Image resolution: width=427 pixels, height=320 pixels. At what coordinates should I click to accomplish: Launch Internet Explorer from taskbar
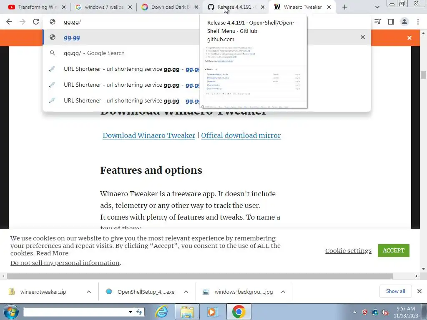162,312
